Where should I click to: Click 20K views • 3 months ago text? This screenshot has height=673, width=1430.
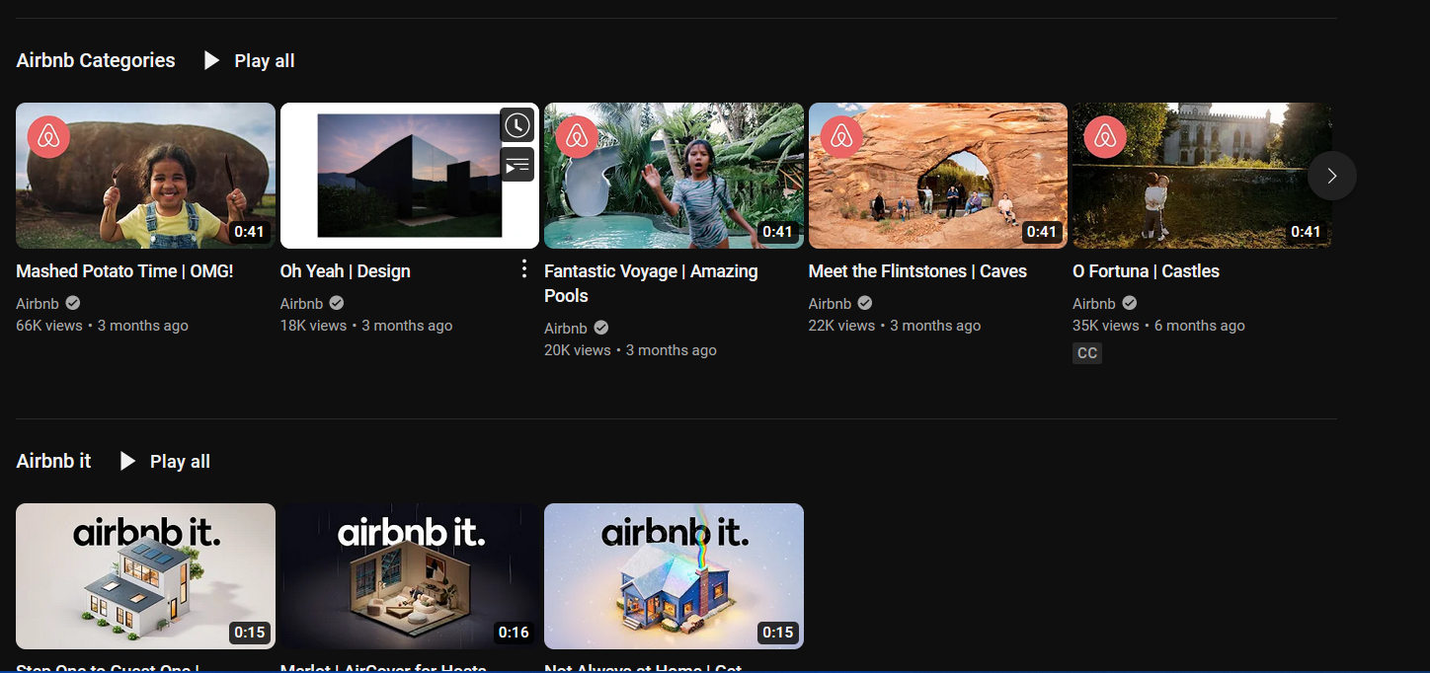pyautogui.click(x=630, y=350)
